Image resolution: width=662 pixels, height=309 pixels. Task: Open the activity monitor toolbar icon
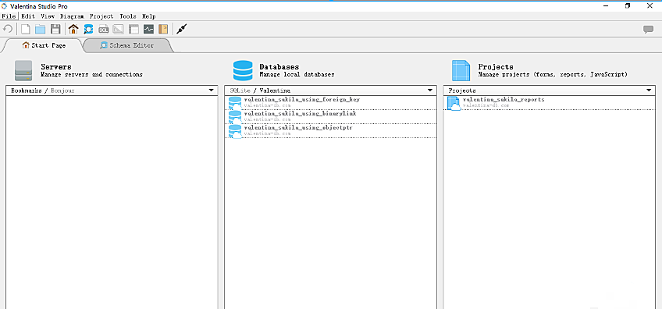click(148, 29)
